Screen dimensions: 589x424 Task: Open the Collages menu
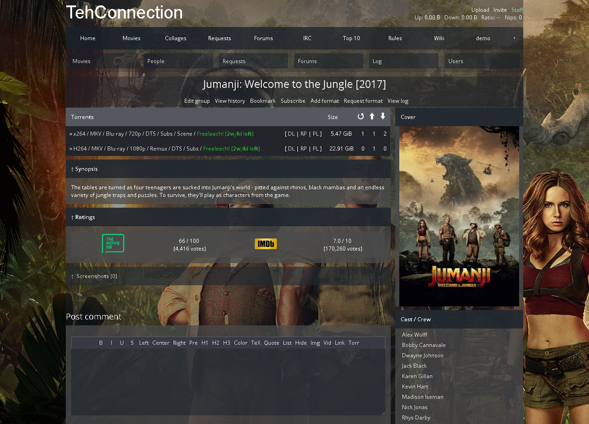[175, 38]
